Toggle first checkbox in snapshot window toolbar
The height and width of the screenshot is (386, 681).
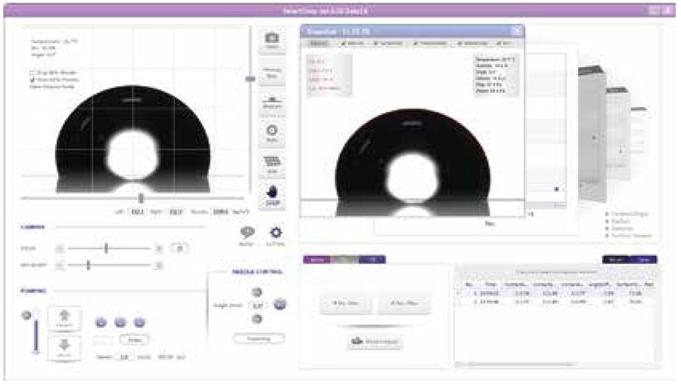pyautogui.click(x=344, y=43)
